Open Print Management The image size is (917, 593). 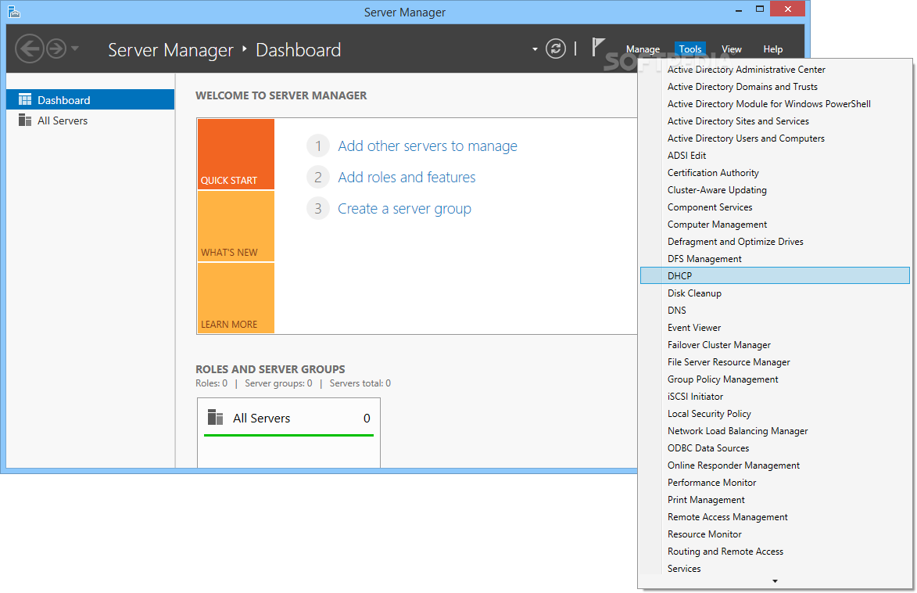point(775,500)
